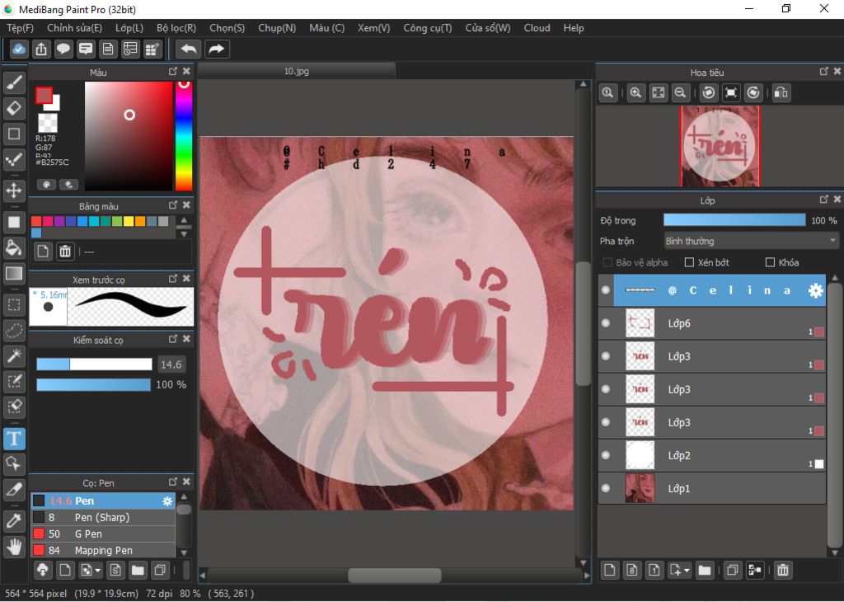Screen dimensions: 844x602
Task: Open the new-layer options dropdown arrow
Action: pyautogui.click(x=686, y=570)
